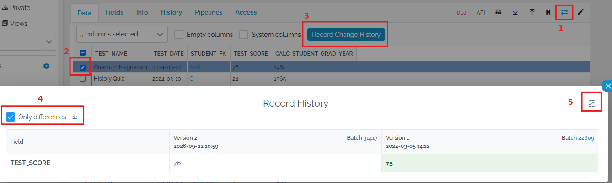Click the Version 2 column header
Image resolution: width=612 pixels, height=183 pixels.
coord(275,142)
